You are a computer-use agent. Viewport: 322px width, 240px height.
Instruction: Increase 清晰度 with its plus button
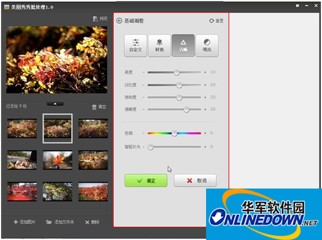(205, 109)
